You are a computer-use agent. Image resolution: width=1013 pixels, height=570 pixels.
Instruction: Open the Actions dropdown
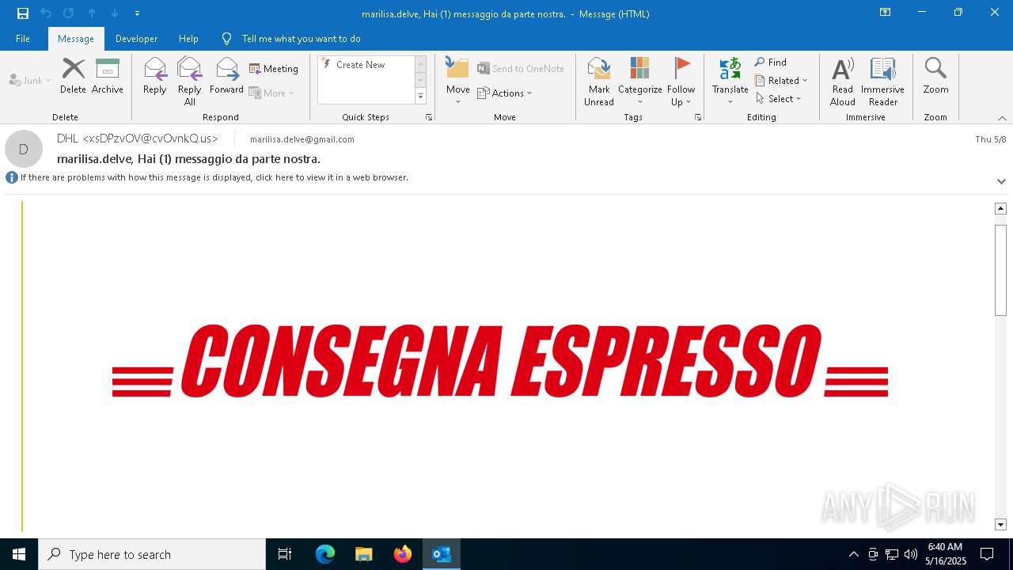505,93
